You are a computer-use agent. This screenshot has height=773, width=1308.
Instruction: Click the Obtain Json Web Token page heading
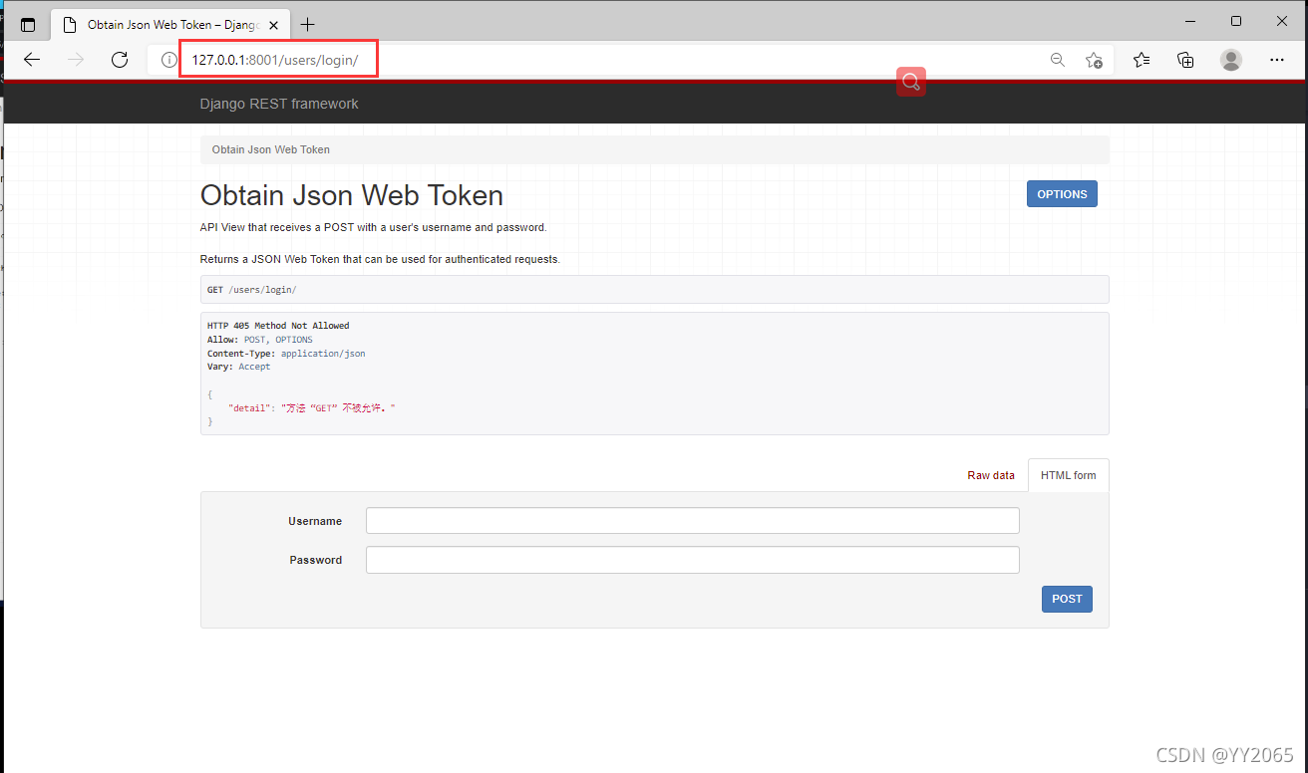click(352, 195)
